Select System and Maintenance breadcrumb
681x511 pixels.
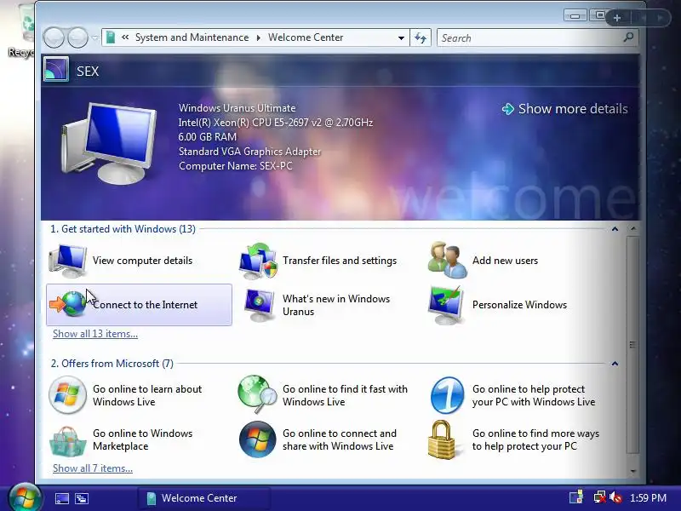[x=192, y=37]
